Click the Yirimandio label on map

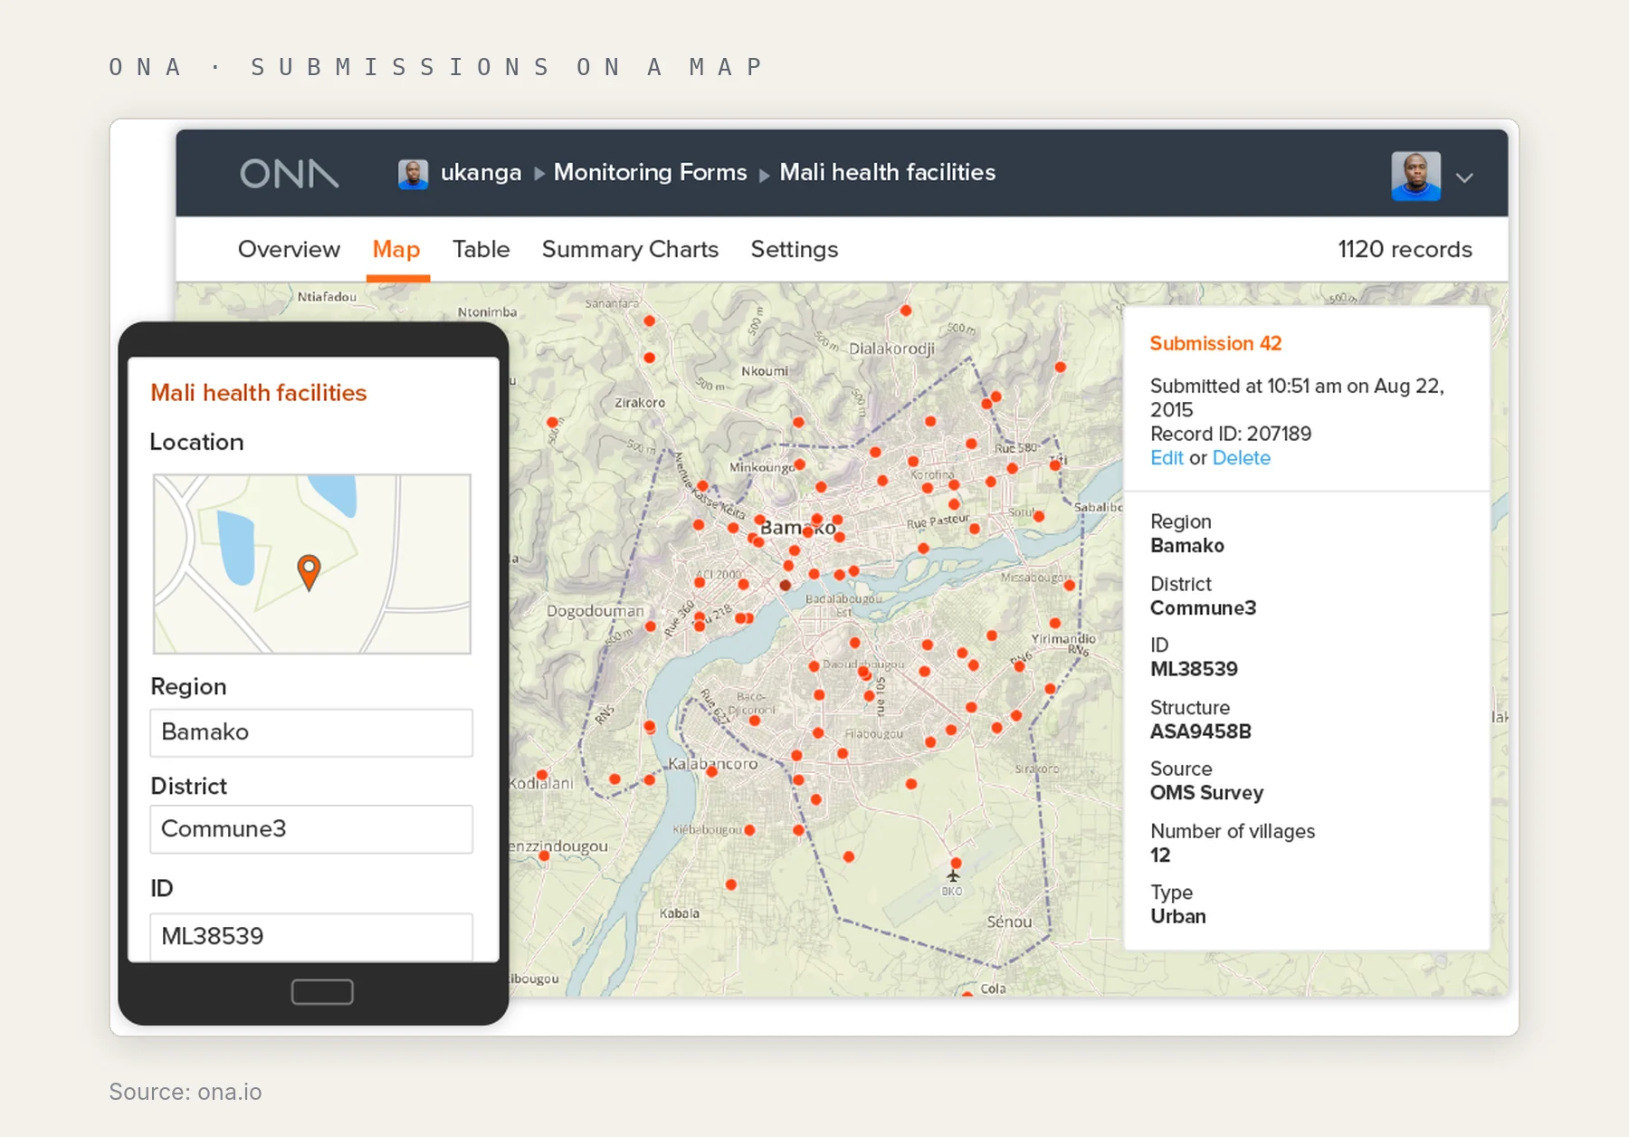pos(1063,639)
